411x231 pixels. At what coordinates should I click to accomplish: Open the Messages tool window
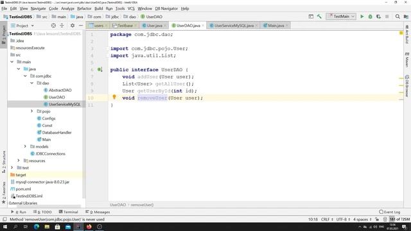click(98, 212)
